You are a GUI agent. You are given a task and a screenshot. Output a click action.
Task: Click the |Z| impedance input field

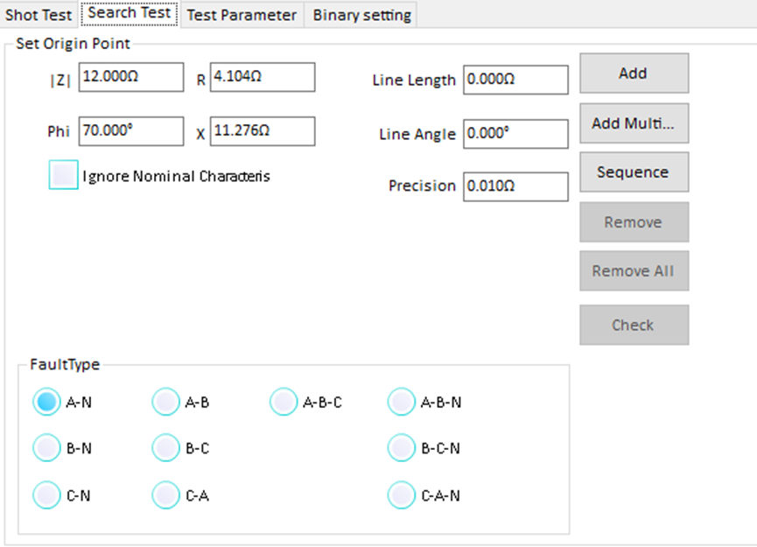pos(131,77)
